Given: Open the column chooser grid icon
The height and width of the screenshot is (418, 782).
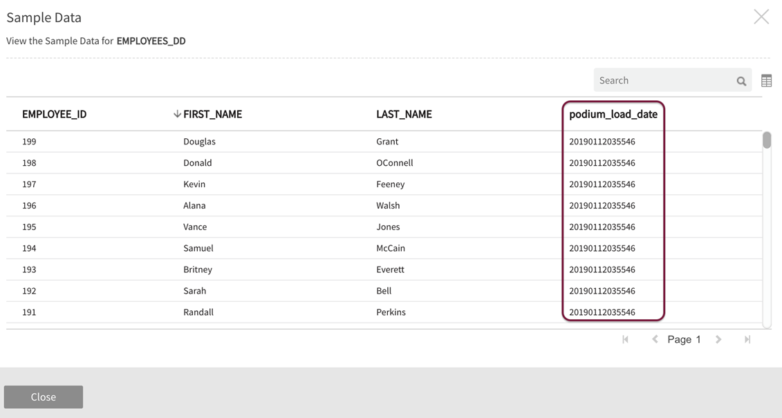Looking at the screenshot, I should click(766, 82).
